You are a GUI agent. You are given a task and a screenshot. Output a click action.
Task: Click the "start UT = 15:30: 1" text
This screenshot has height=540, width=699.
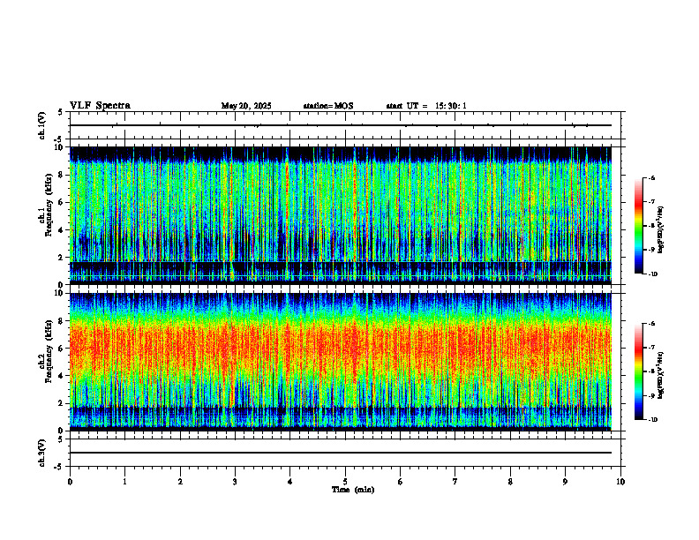(x=426, y=106)
